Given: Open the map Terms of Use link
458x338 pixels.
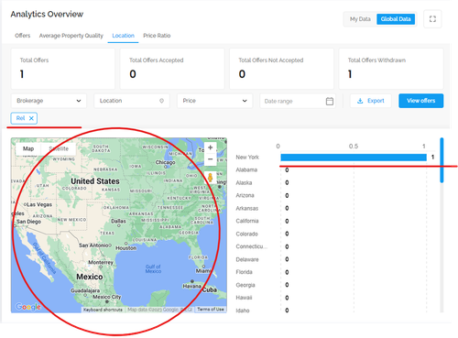Looking at the screenshot, I should point(211,310).
